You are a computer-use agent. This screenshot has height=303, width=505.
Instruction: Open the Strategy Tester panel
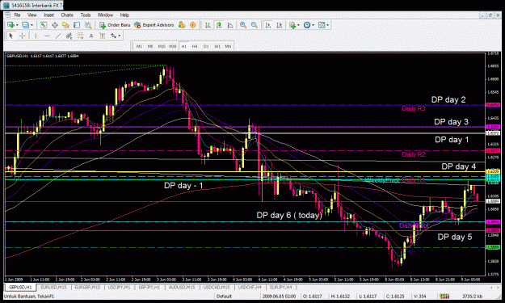(88, 25)
